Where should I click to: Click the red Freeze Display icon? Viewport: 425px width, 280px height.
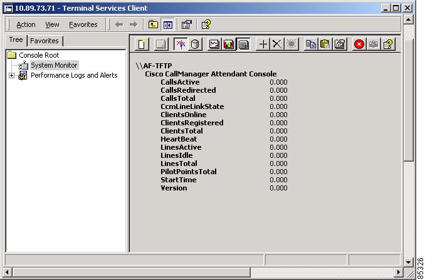(x=359, y=44)
